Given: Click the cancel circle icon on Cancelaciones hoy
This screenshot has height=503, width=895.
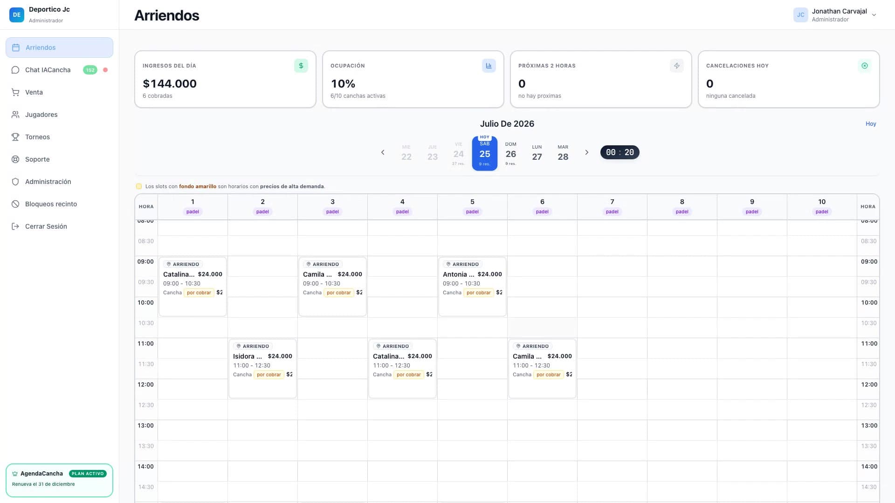Looking at the screenshot, I should pyautogui.click(x=865, y=66).
